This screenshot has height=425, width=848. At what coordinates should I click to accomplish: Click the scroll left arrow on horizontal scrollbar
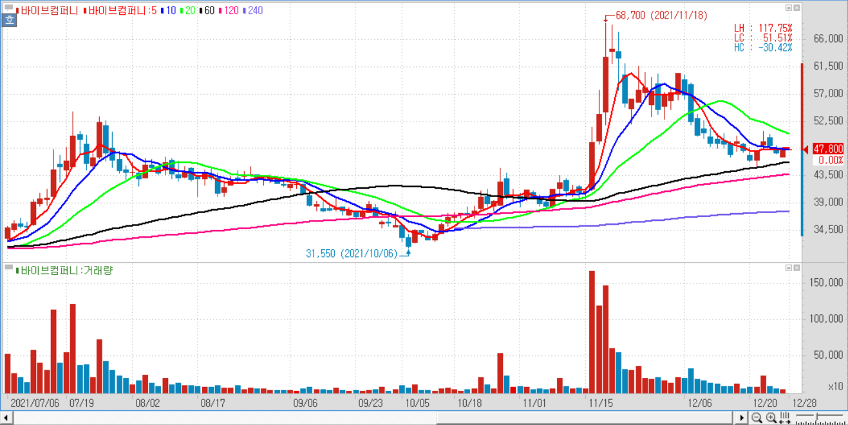point(5,418)
